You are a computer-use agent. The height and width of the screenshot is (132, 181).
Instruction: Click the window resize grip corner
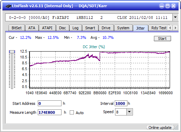177,128
